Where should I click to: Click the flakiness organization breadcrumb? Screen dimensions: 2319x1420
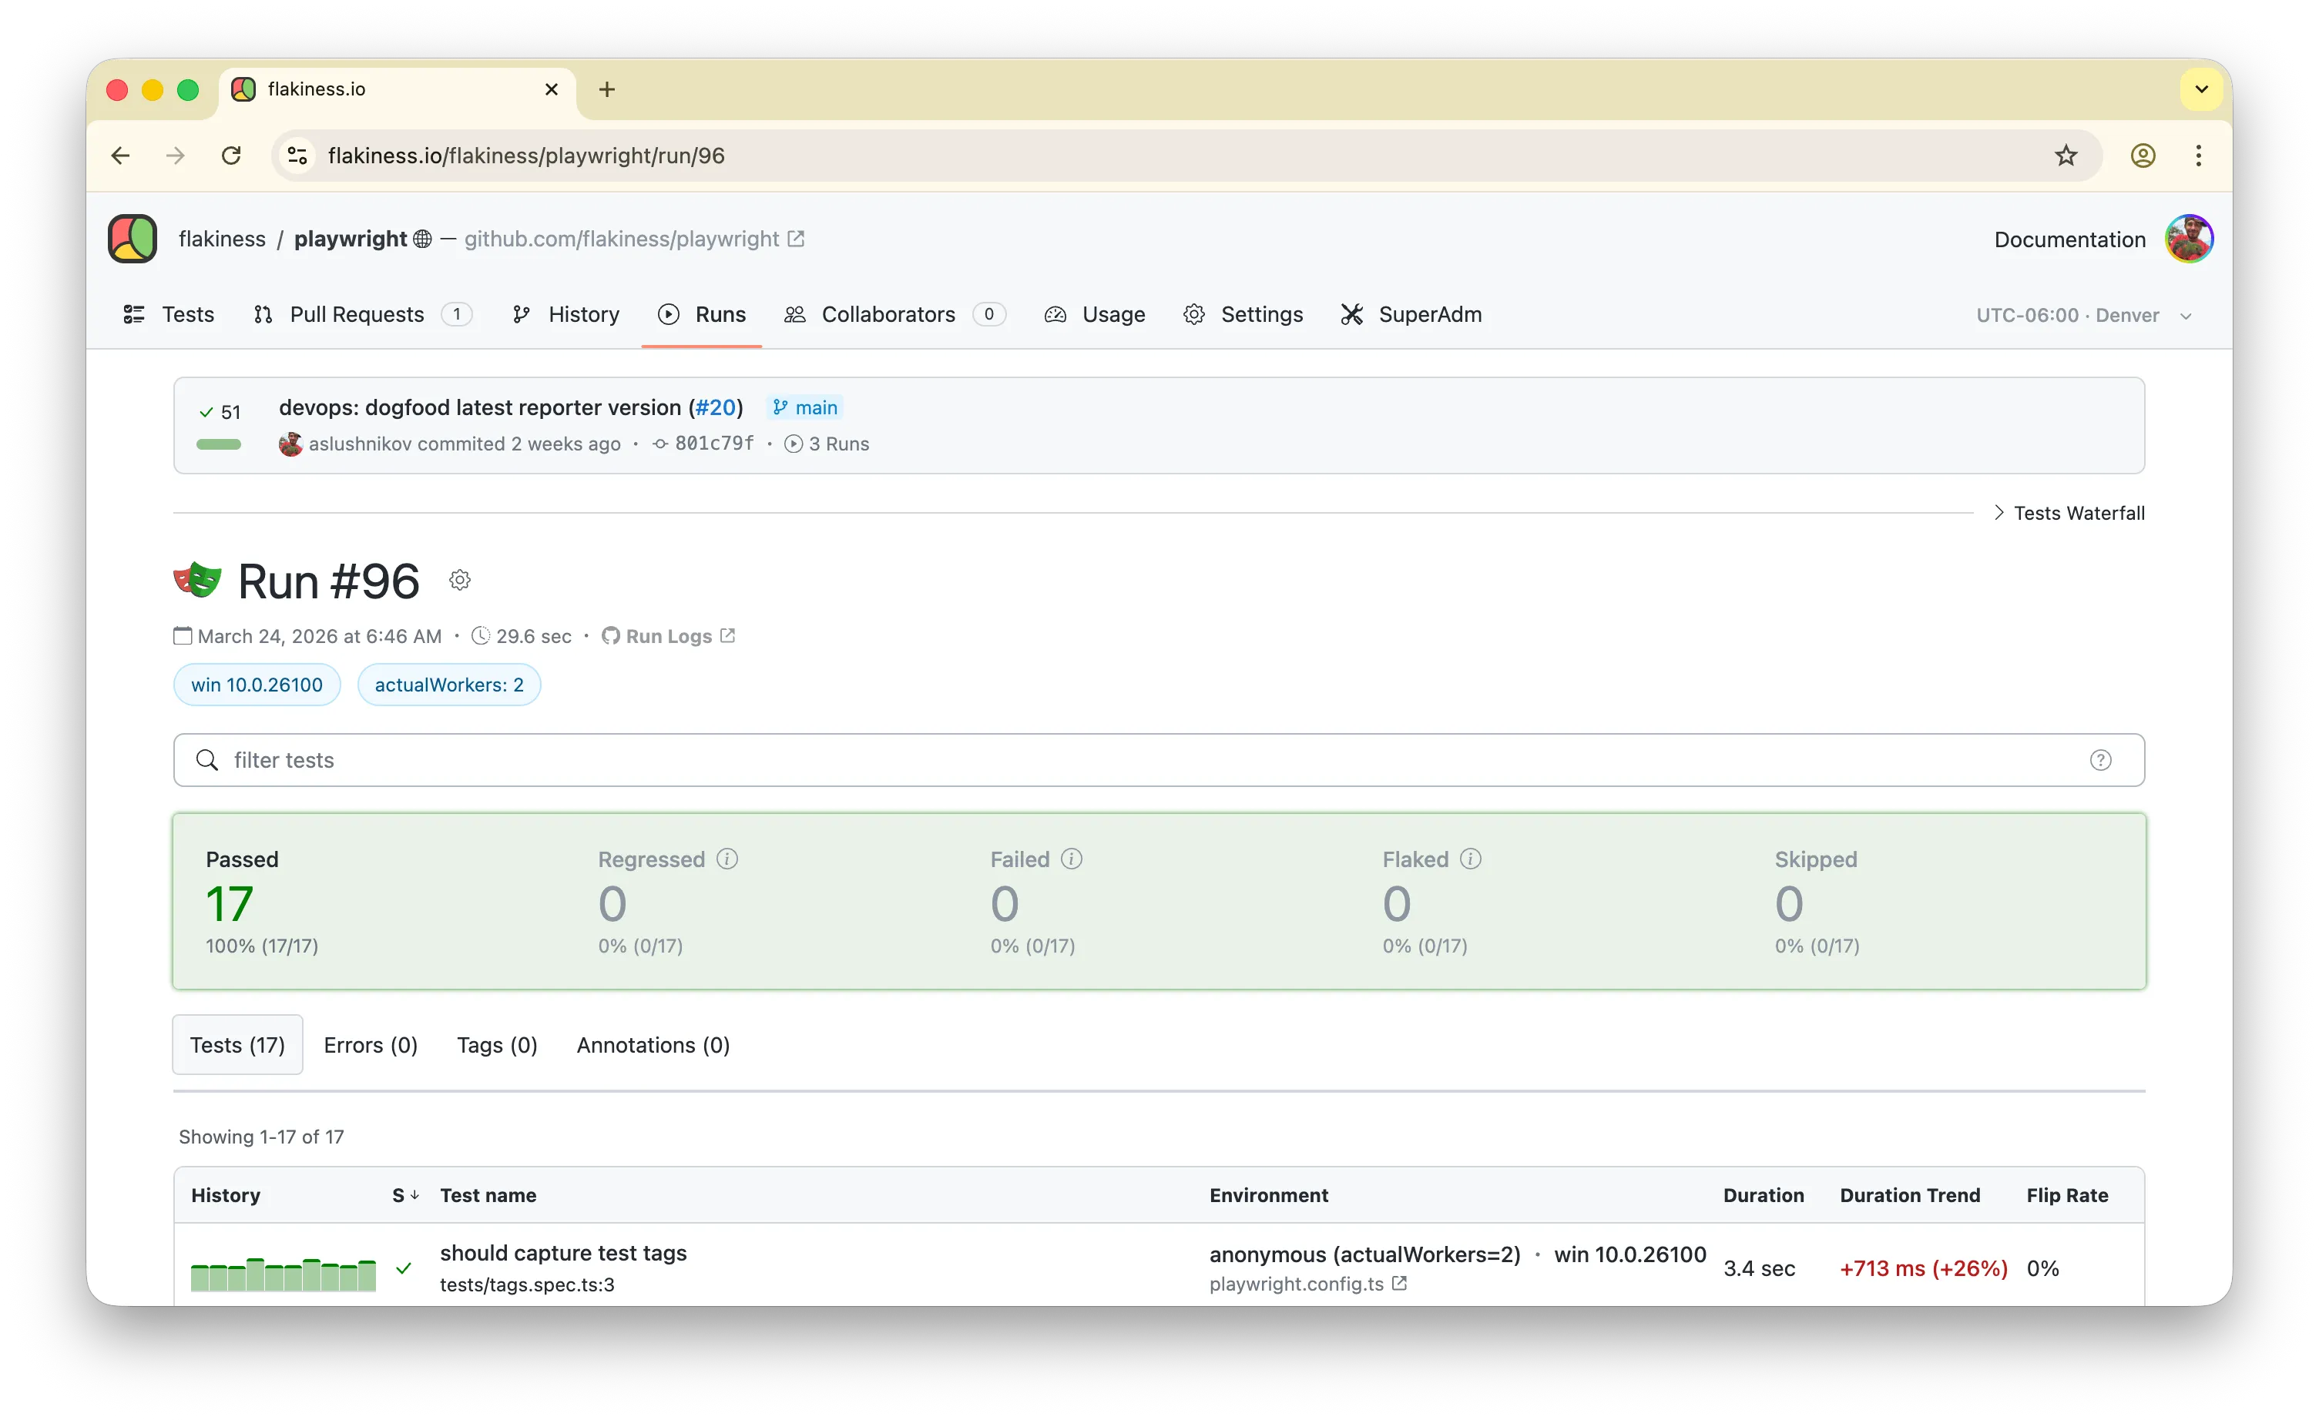222,239
